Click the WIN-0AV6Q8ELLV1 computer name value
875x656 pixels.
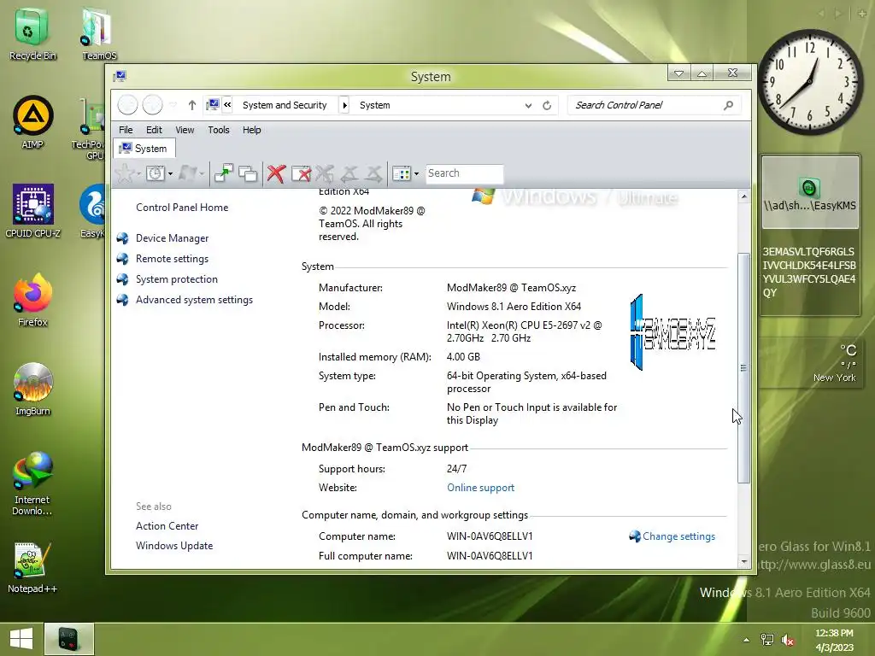point(490,536)
